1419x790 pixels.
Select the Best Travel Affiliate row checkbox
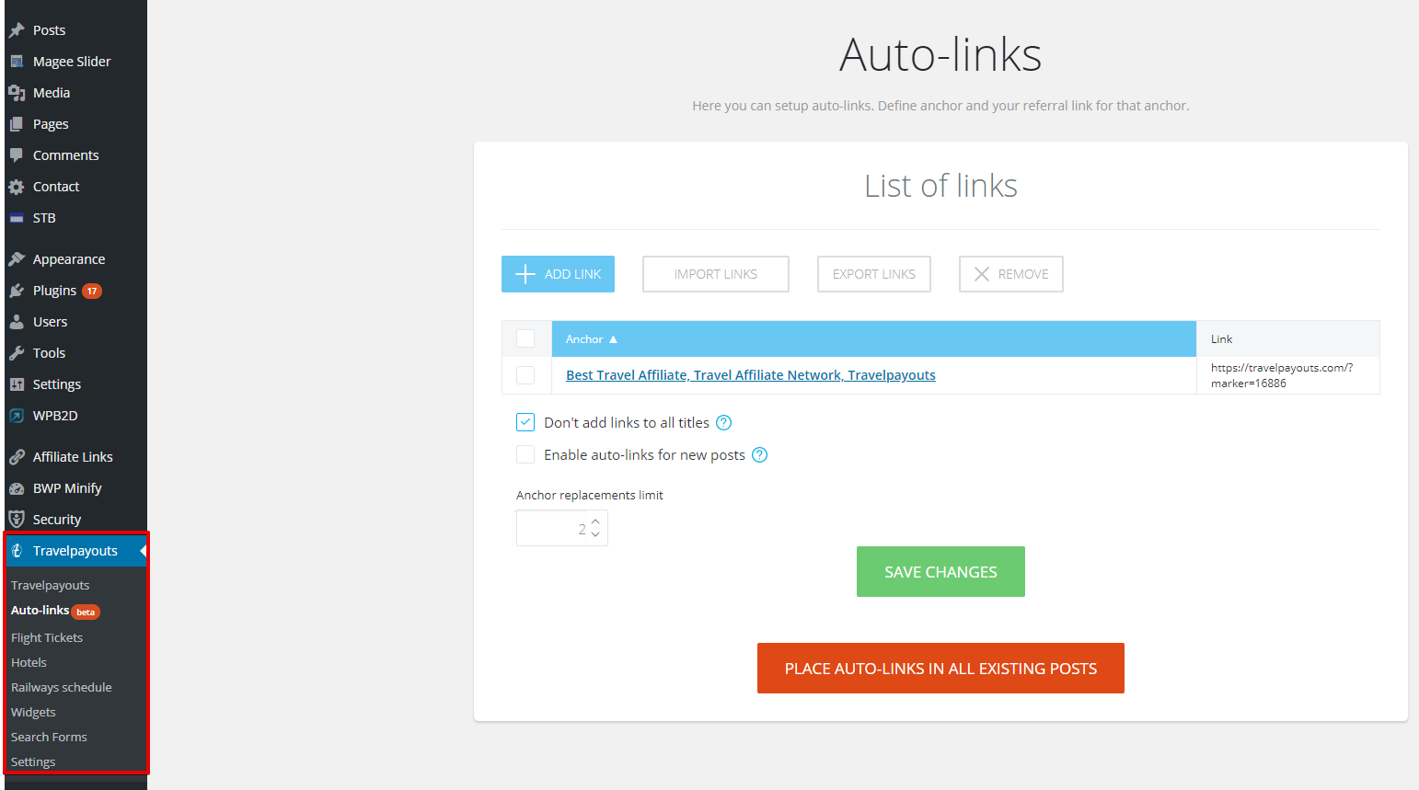525,375
